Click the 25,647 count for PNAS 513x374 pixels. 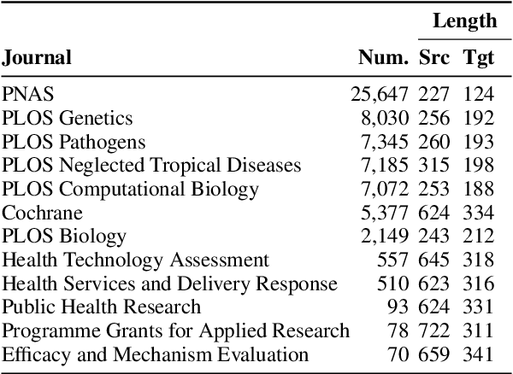tap(380, 94)
